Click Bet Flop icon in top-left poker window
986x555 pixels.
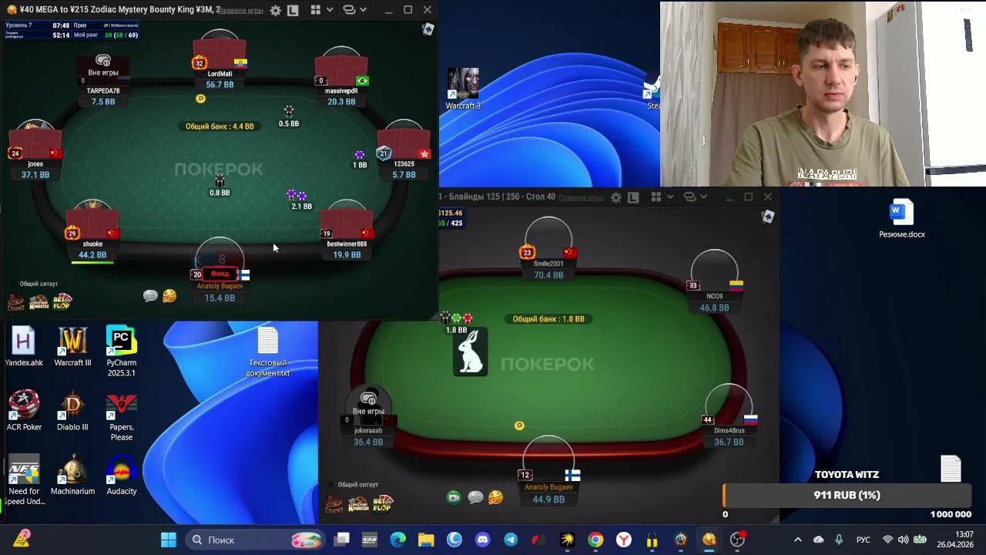point(62,301)
